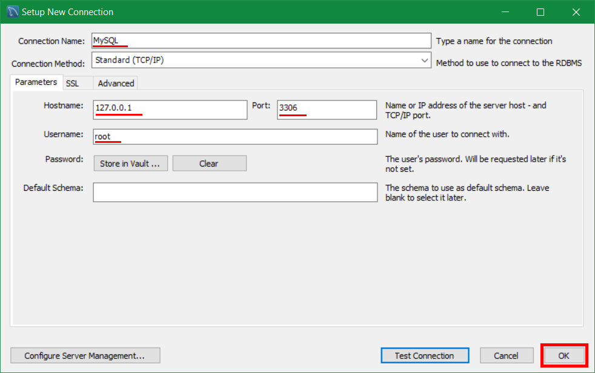The image size is (595, 373).
Task: Confirm the connection with OK
Action: click(x=564, y=355)
